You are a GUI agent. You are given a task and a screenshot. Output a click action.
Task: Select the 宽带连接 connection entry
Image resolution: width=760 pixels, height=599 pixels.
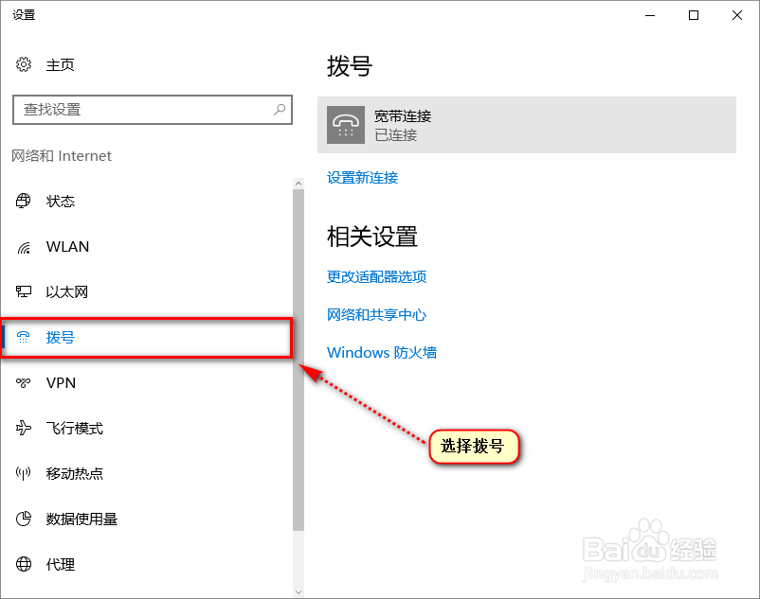(527, 125)
